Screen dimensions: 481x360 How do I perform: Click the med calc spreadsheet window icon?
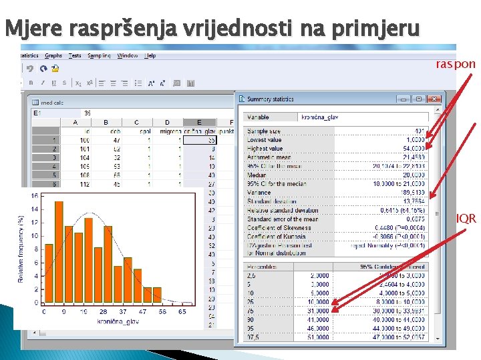[35, 102]
